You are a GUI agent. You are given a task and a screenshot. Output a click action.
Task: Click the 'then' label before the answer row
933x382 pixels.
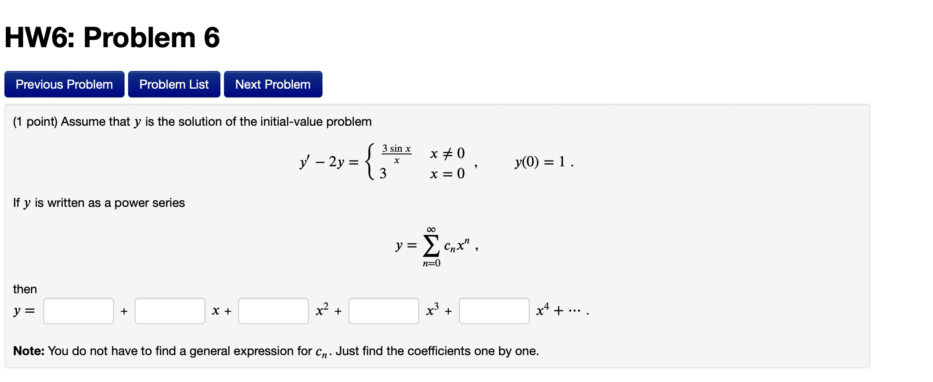click(x=25, y=289)
